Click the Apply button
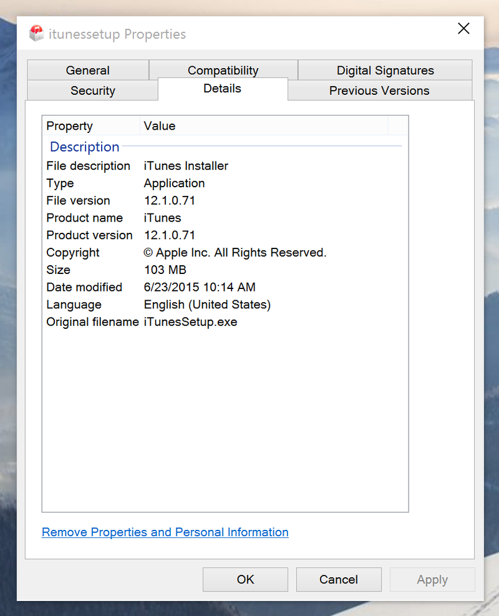This screenshot has width=499, height=616. [x=432, y=579]
